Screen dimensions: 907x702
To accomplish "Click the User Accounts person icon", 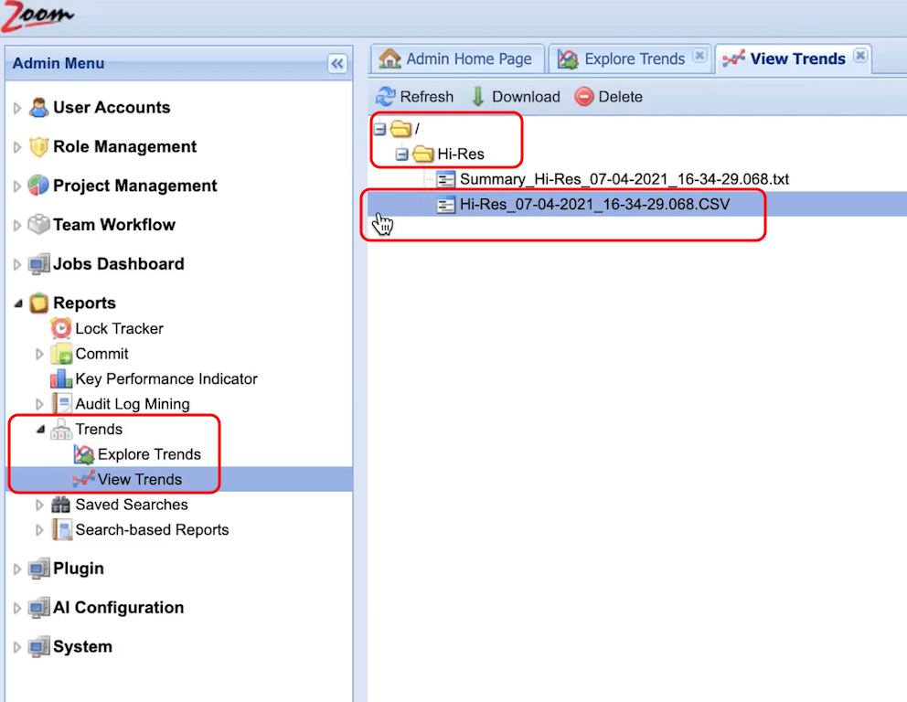I will click(x=38, y=108).
